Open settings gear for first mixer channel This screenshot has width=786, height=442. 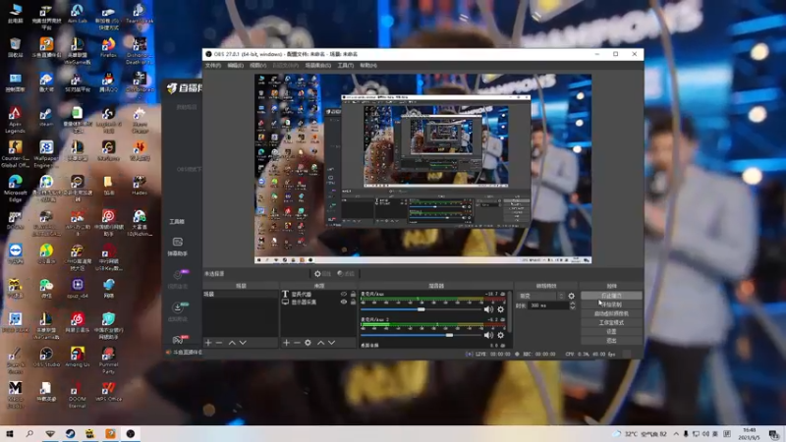[500, 309]
